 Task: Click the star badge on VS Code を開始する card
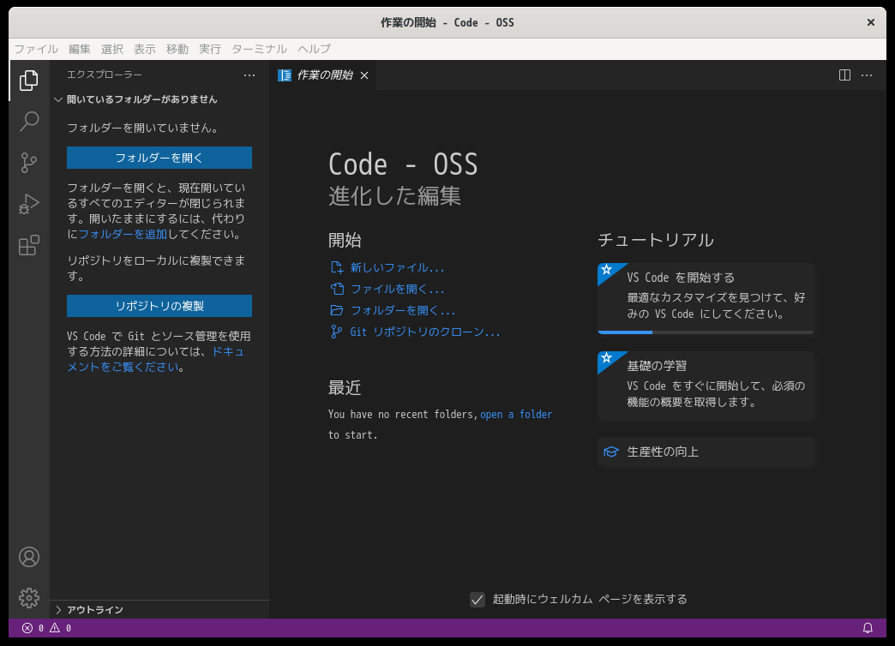[x=607, y=270]
